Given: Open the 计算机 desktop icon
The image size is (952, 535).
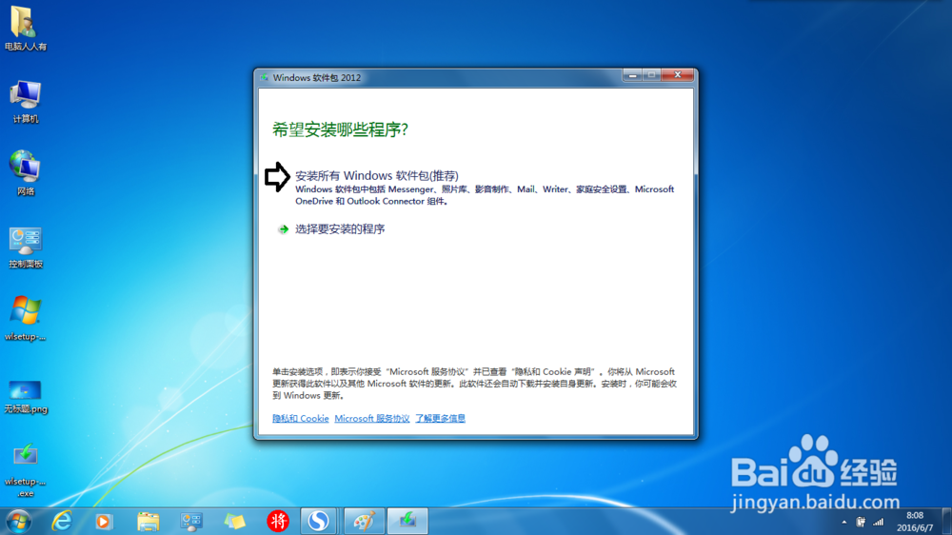Looking at the screenshot, I should pos(25,101).
